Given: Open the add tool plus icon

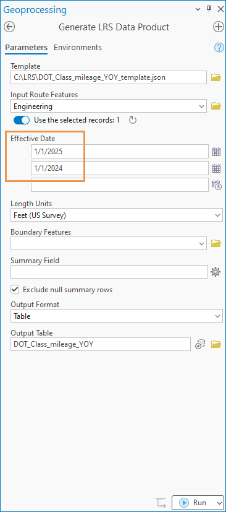Looking at the screenshot, I should click(218, 27).
